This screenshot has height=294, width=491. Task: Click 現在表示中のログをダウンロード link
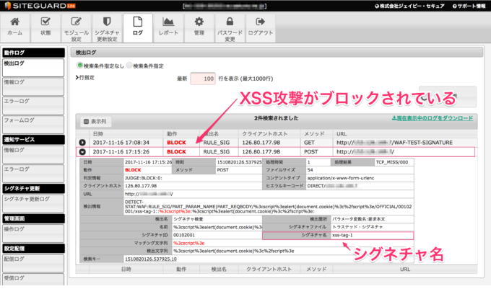coord(432,118)
